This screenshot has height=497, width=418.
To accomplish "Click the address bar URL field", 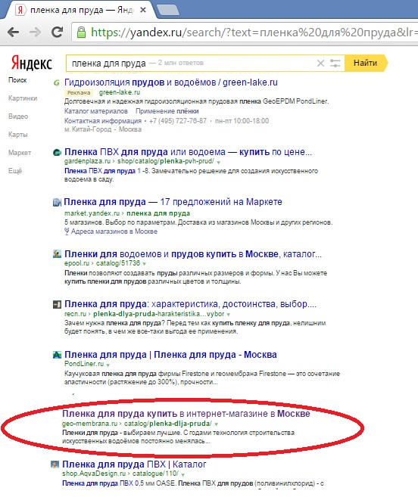I will (245, 33).
